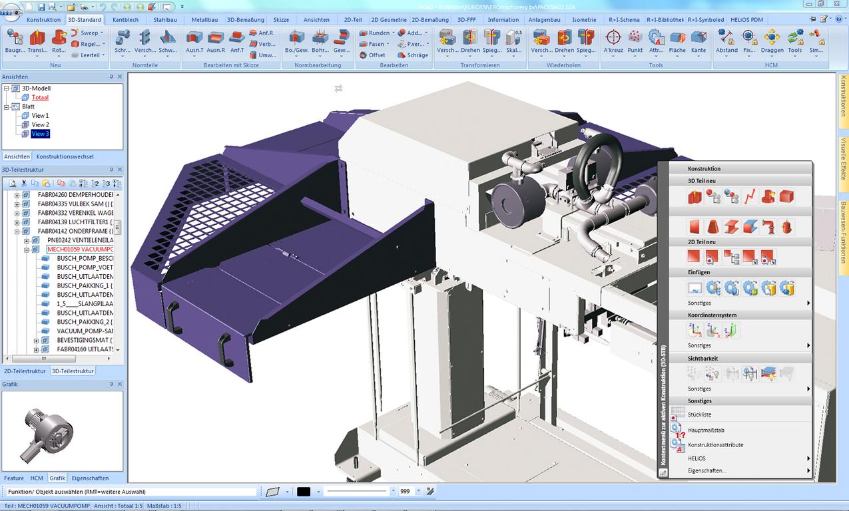Pin the Ansichten panel
Screen dimensions: 849x511
pyautogui.click(x=111, y=77)
